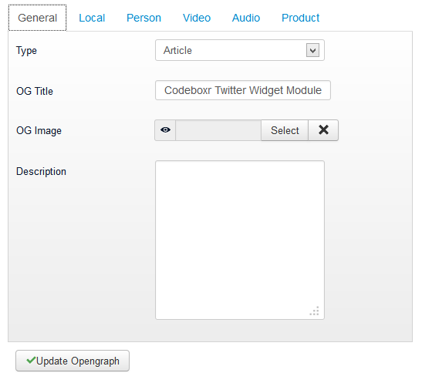Select the Audio tab
The height and width of the screenshot is (373, 422).
(x=246, y=18)
